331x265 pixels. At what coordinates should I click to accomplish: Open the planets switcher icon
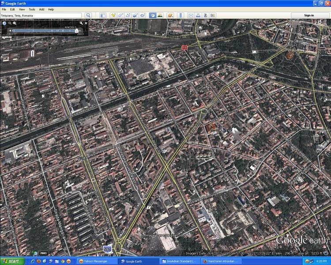170,15
